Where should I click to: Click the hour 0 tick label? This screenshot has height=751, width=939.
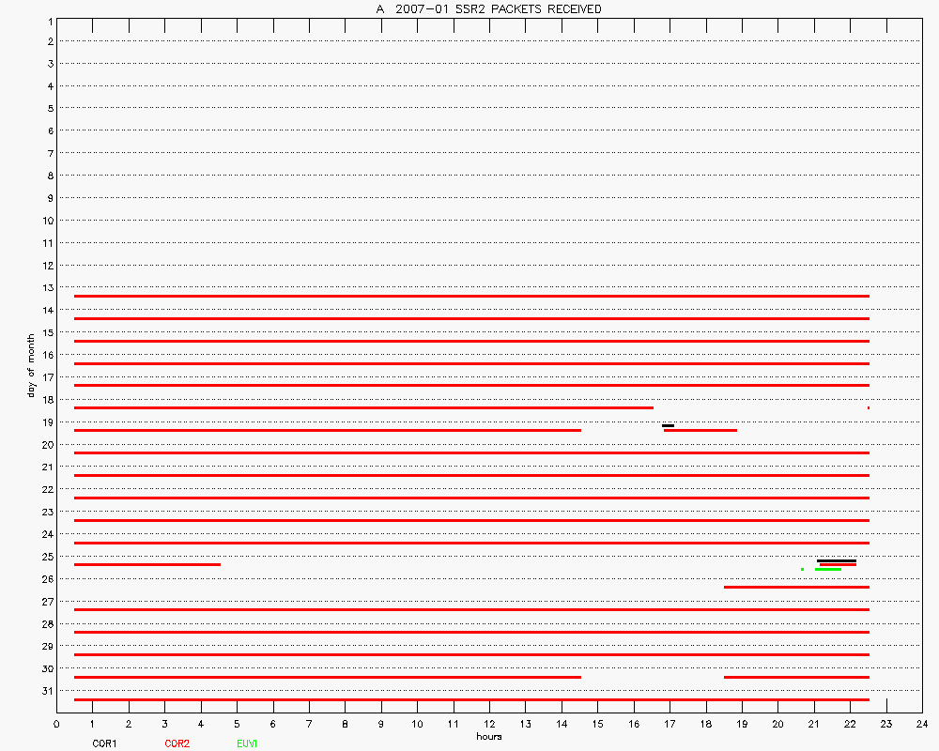click(x=56, y=724)
